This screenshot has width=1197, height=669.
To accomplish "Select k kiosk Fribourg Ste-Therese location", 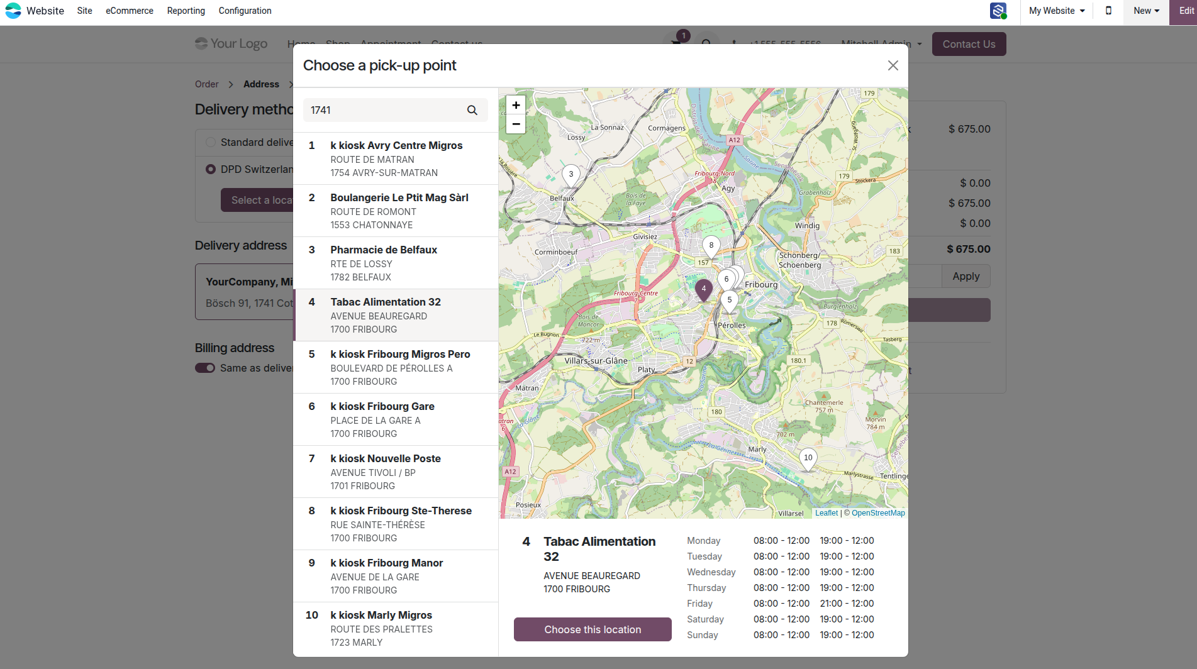I will [396, 524].
